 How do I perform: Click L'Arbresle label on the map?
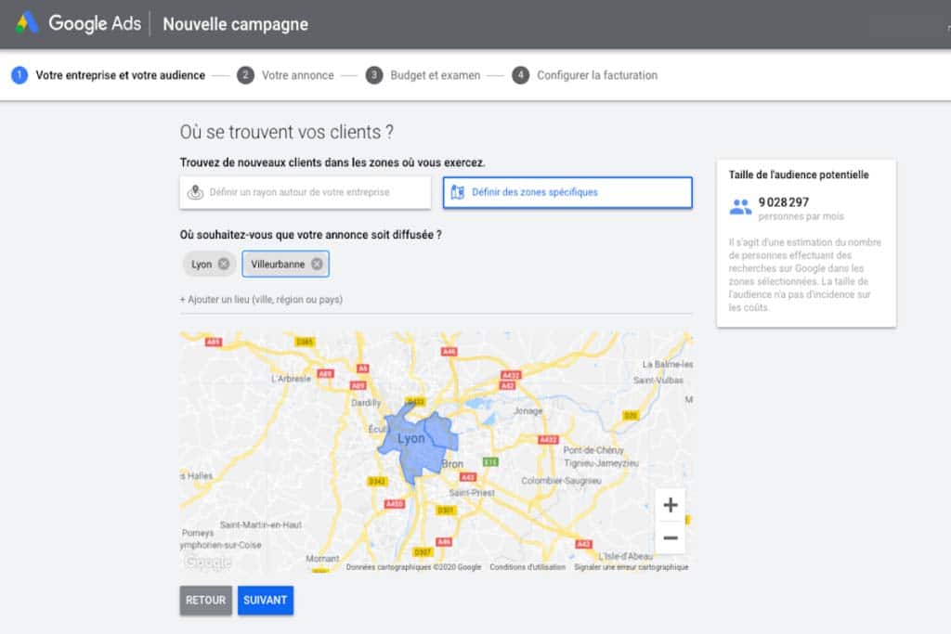[x=291, y=378]
